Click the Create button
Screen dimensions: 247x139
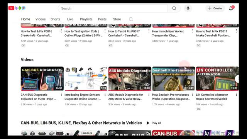pyautogui.click(x=215, y=8)
